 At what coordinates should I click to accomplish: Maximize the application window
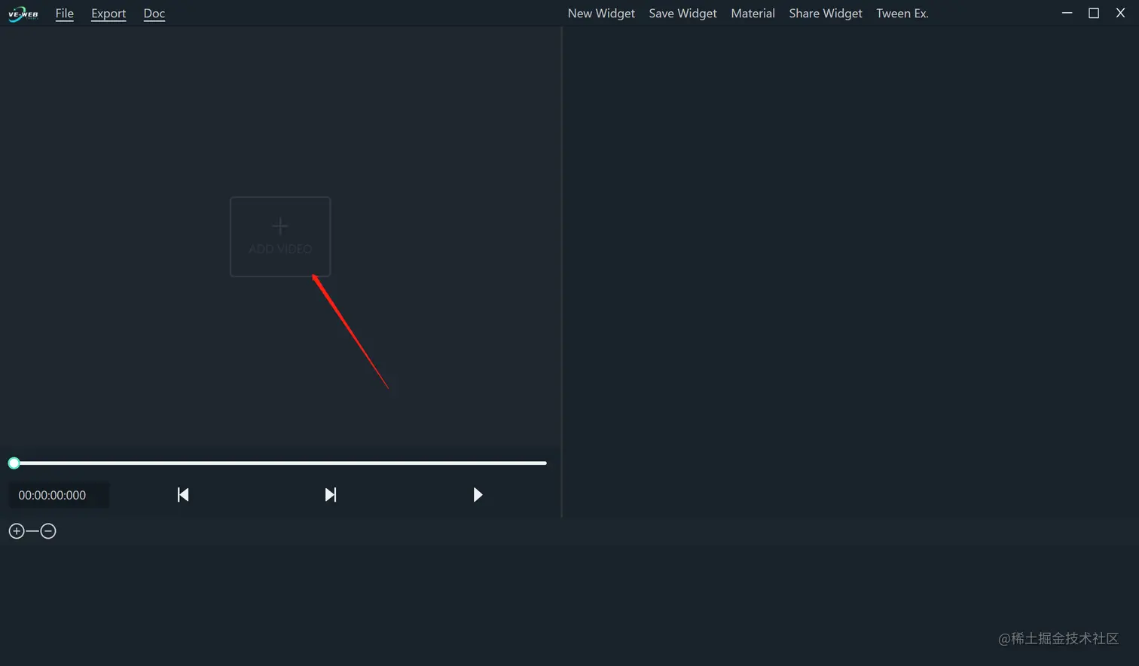point(1094,13)
